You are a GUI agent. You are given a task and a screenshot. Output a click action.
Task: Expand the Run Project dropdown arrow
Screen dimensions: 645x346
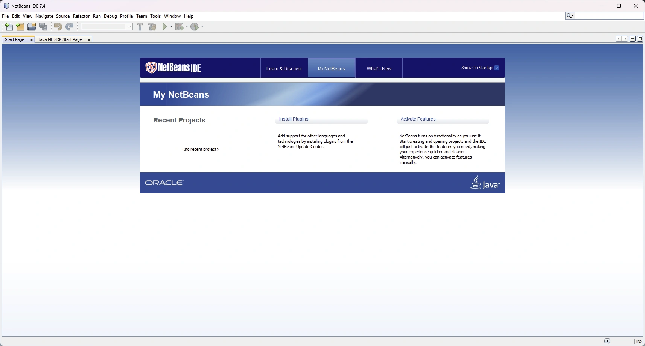pyautogui.click(x=171, y=26)
